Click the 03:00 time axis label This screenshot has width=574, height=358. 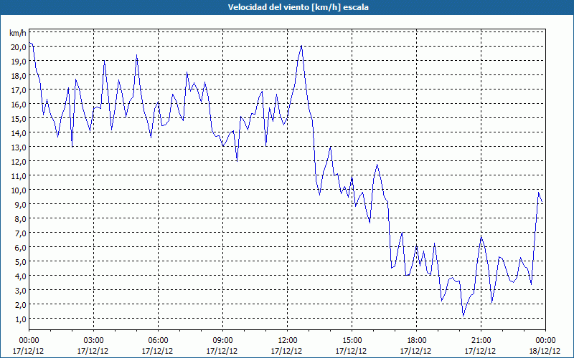(x=93, y=341)
